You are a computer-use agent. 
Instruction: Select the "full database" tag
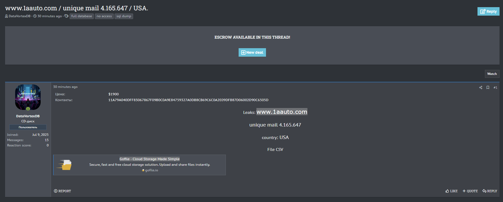click(x=82, y=16)
